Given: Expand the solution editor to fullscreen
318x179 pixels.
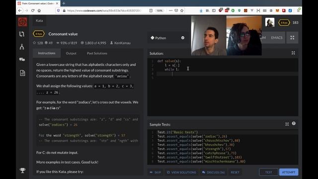Looking at the screenshot, I should tap(293, 53).
